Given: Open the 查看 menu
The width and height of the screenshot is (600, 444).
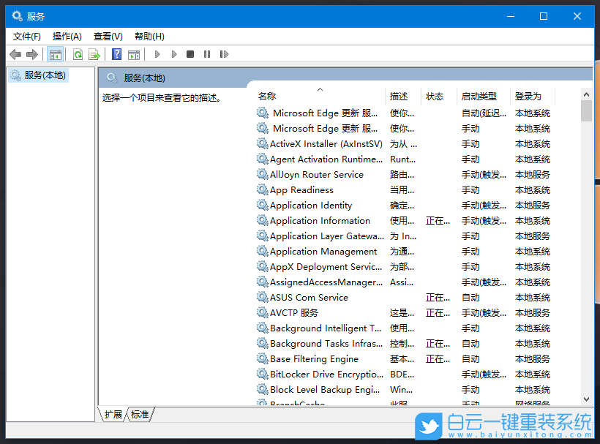Looking at the screenshot, I should (107, 36).
